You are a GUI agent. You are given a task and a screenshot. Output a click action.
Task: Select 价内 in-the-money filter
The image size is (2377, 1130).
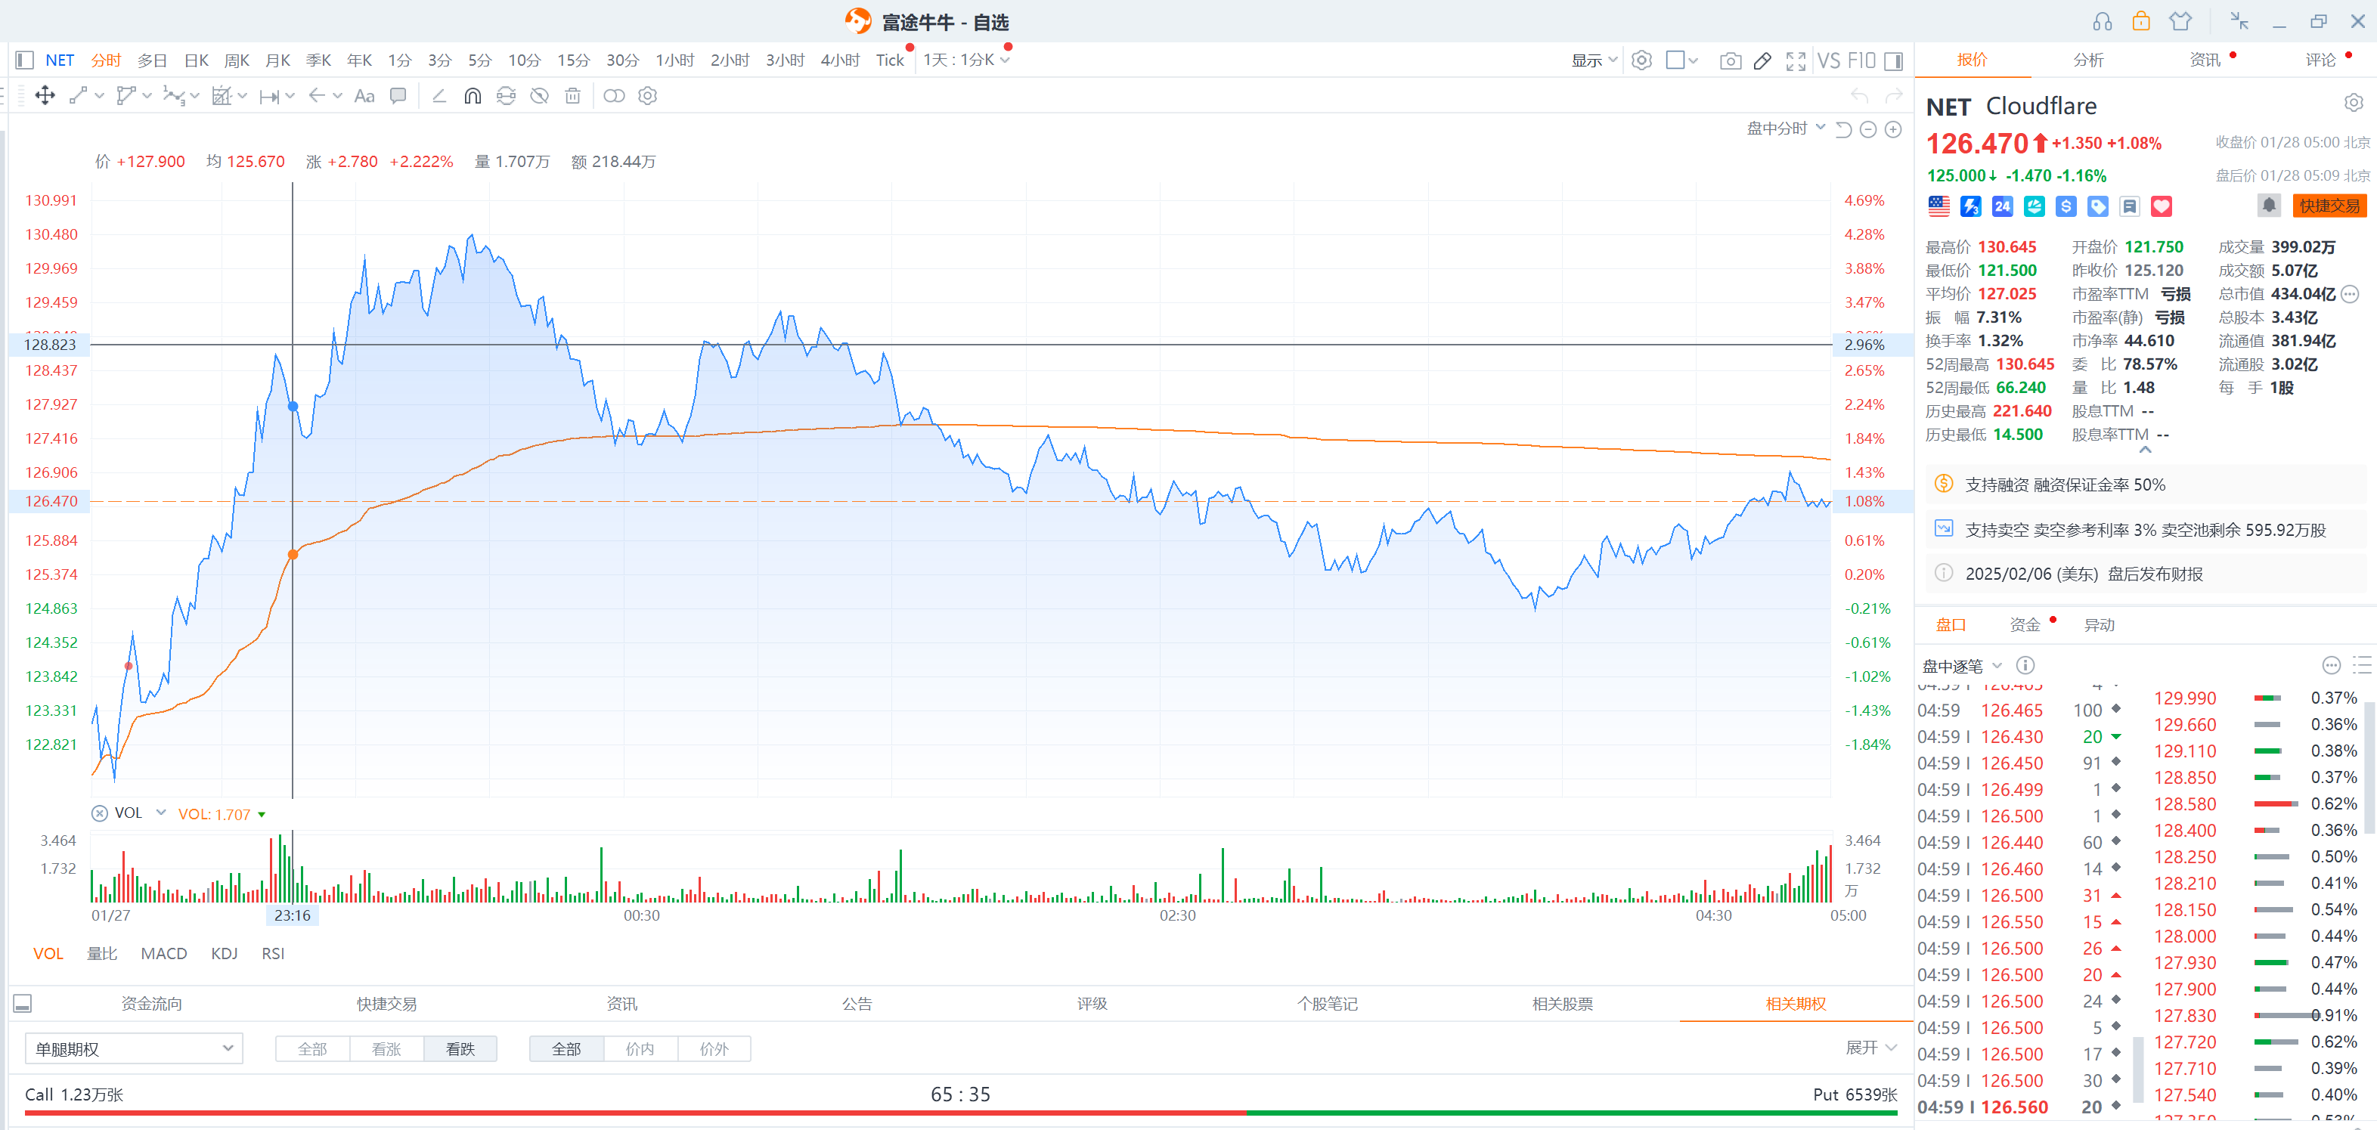[x=640, y=1049]
